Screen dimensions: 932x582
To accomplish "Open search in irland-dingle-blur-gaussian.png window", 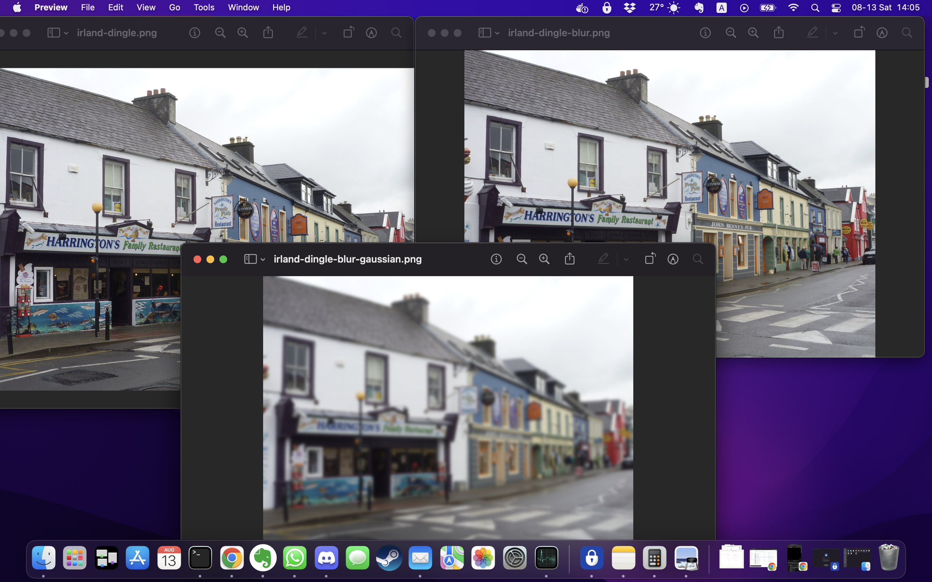I will pyautogui.click(x=698, y=259).
